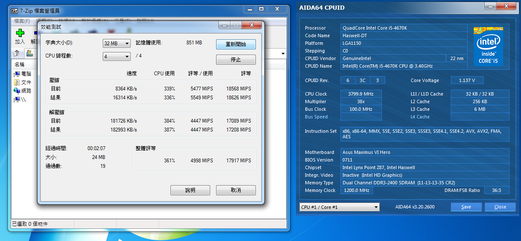
Task: Click the 說明 (Help) button in benchmark dialog
Action: point(190,190)
